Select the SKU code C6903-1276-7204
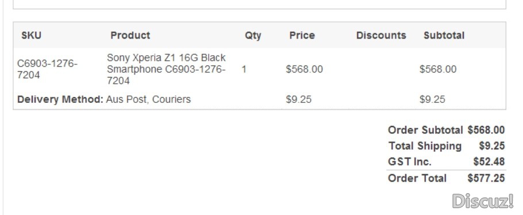 point(47,69)
